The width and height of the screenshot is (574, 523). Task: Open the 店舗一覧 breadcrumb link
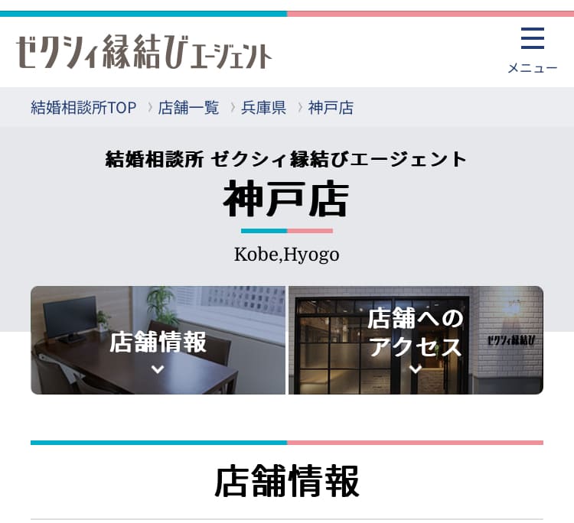[188, 108]
